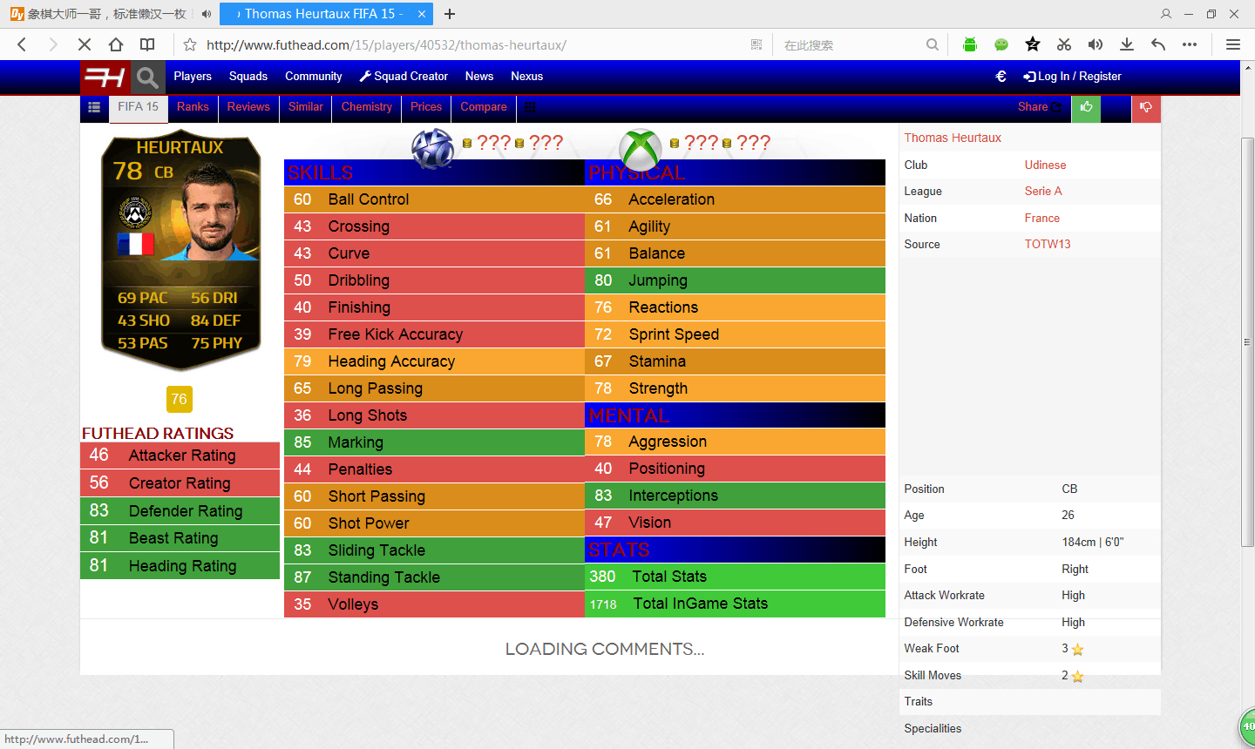The image size is (1255, 749).
Task: Mute the first tab's audio icon
Action: [207, 14]
